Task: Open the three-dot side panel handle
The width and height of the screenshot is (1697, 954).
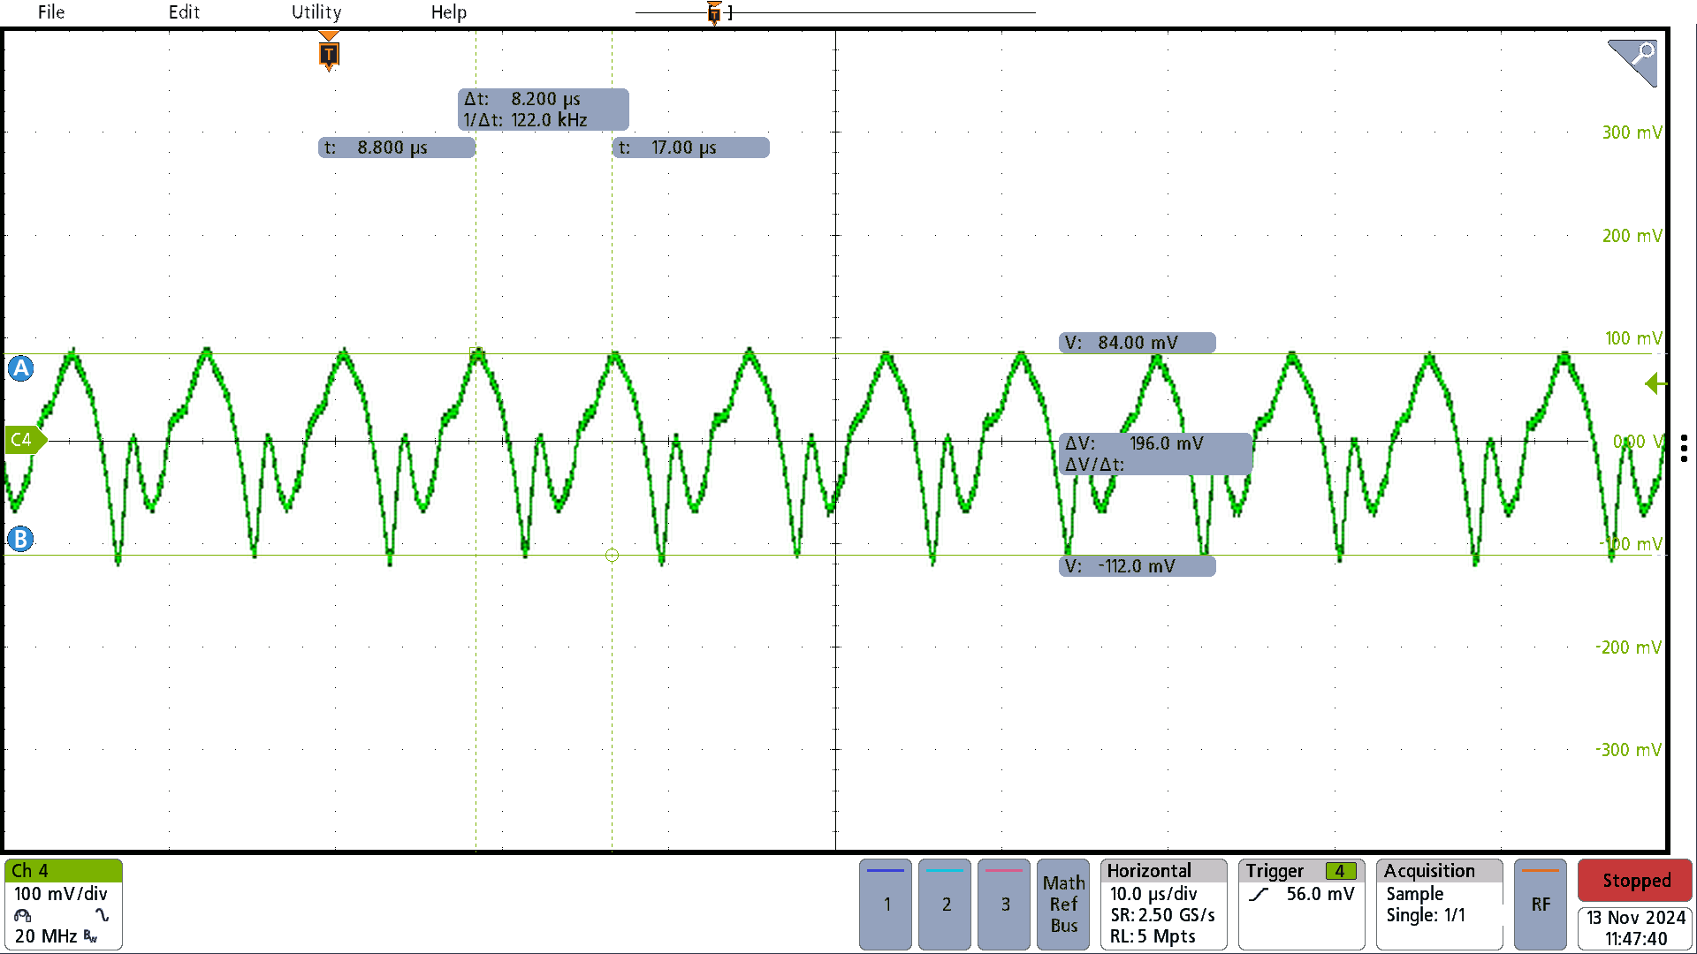Action: 1685,448
